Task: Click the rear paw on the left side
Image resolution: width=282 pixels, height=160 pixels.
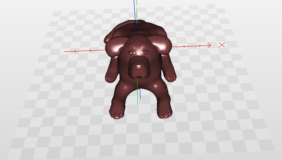Action: tap(110, 78)
